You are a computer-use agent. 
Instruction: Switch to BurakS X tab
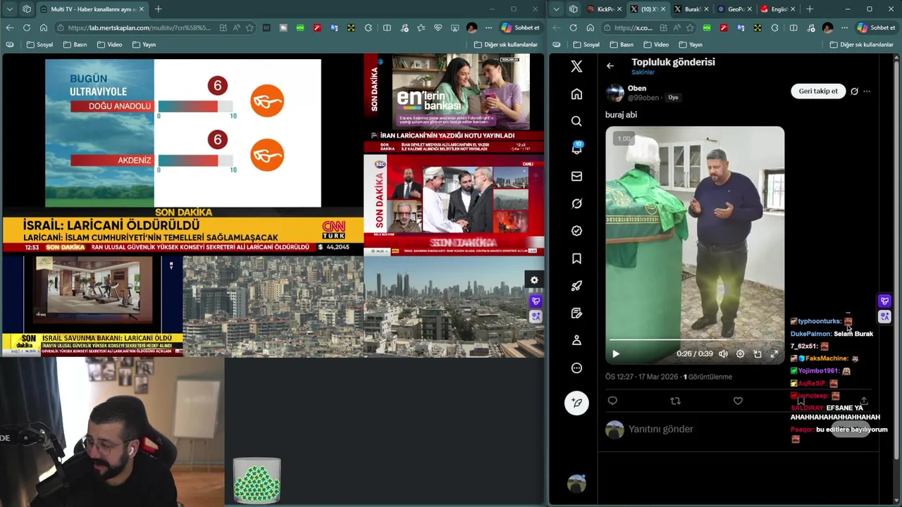click(690, 9)
